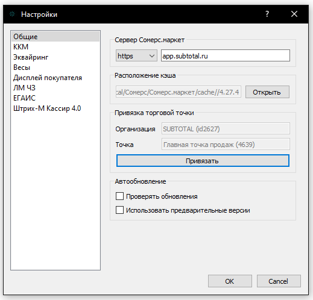Focus the app.subtotal.ru server address field
The height and width of the screenshot is (300, 313).
click(226, 55)
